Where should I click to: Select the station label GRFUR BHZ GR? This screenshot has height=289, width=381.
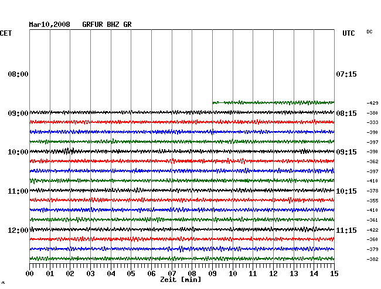point(107,25)
